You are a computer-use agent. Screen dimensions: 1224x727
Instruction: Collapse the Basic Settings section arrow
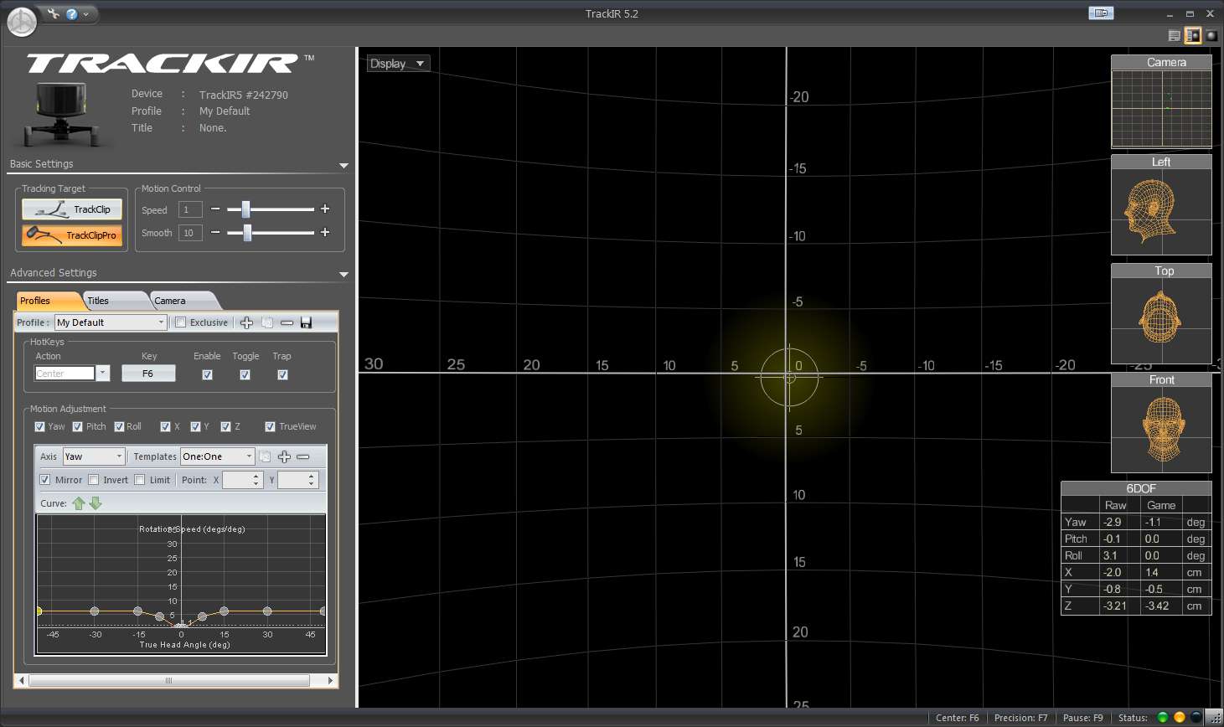tap(343, 166)
